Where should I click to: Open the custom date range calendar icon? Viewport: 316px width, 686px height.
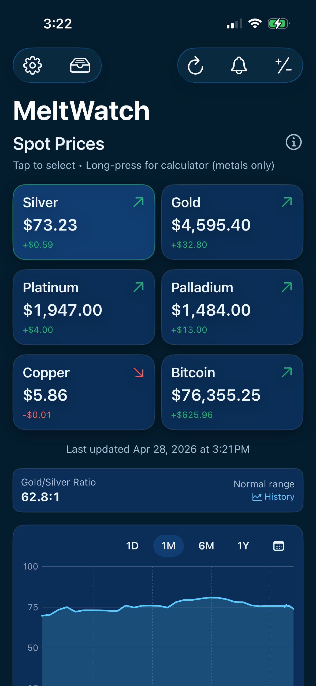[x=278, y=546]
